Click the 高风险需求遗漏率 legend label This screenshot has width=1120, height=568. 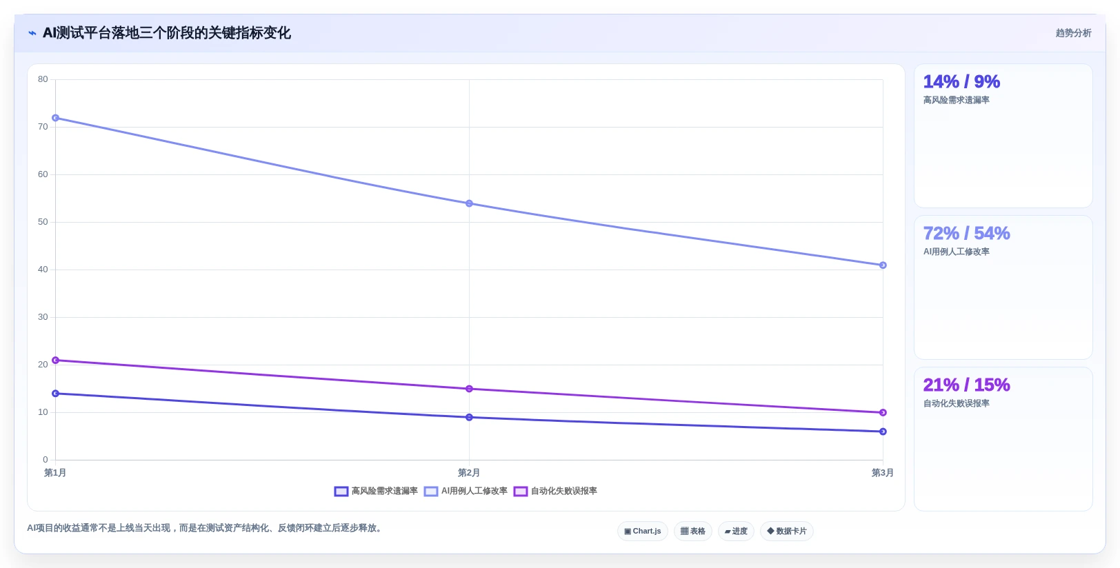pos(385,491)
